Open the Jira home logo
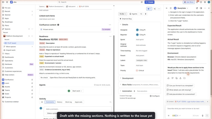This screenshot has width=212, height=119. [x=13, y=2]
